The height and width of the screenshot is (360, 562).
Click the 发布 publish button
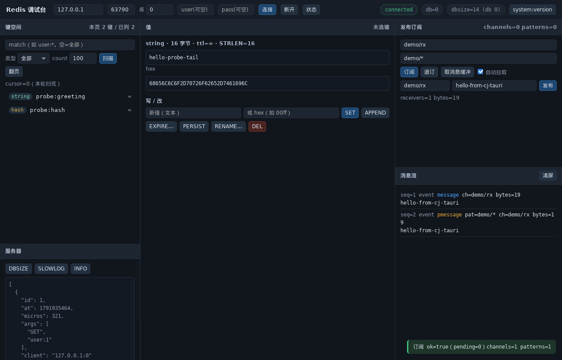pos(548,86)
